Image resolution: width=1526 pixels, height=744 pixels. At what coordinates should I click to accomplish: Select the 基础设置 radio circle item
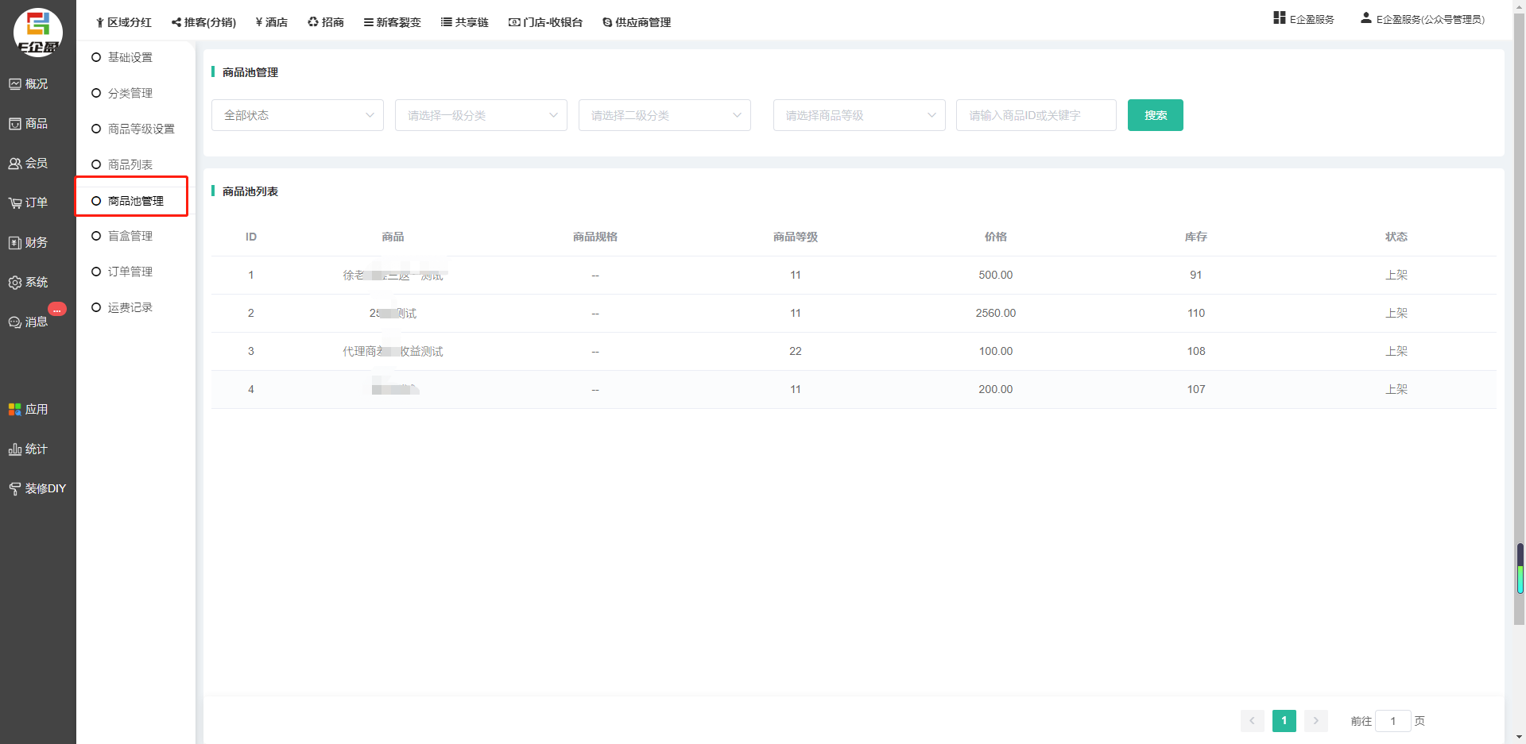click(96, 57)
